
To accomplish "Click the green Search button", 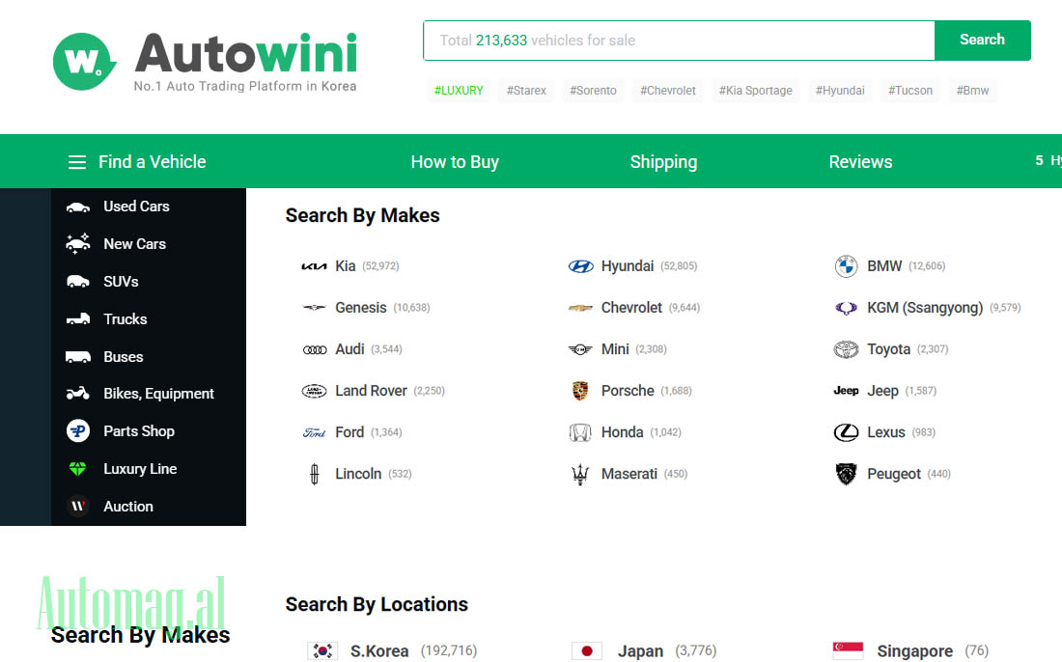I will (x=982, y=40).
